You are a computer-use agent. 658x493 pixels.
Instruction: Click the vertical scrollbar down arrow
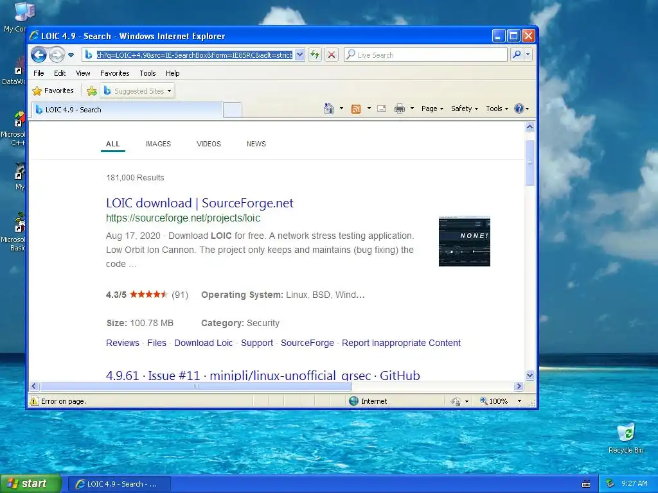pos(529,375)
